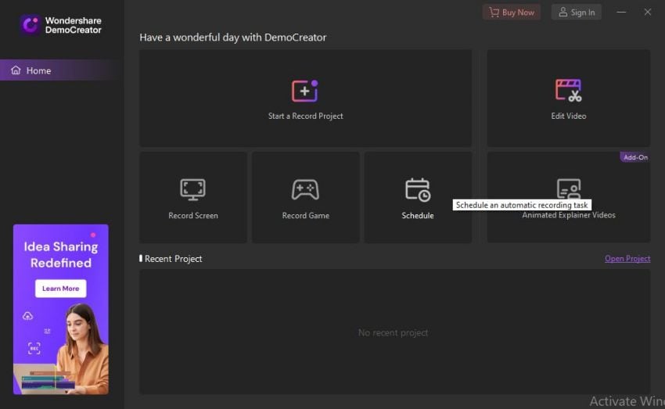
Task: Open Animated Explainer Videos label
Action: pos(568,215)
